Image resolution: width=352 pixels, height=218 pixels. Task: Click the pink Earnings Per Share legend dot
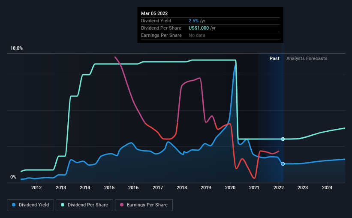tap(122, 205)
